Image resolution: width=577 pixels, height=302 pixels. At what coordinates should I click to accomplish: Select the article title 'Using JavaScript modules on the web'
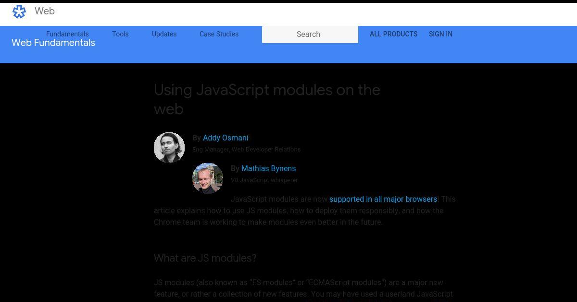267,99
